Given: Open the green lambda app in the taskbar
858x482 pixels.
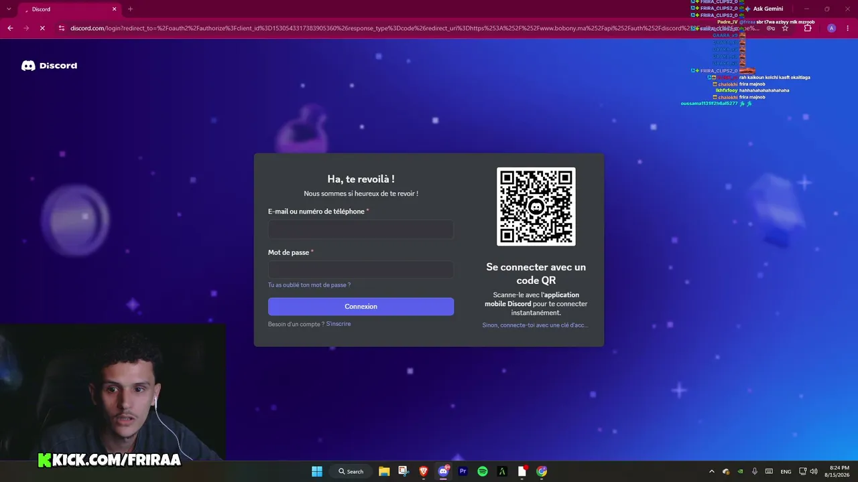Looking at the screenshot, I should 502,471.
